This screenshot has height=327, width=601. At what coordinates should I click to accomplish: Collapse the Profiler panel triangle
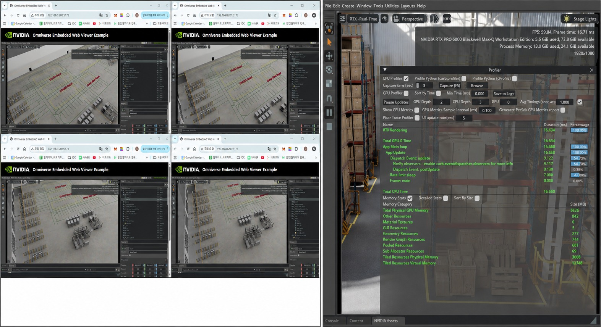point(385,70)
